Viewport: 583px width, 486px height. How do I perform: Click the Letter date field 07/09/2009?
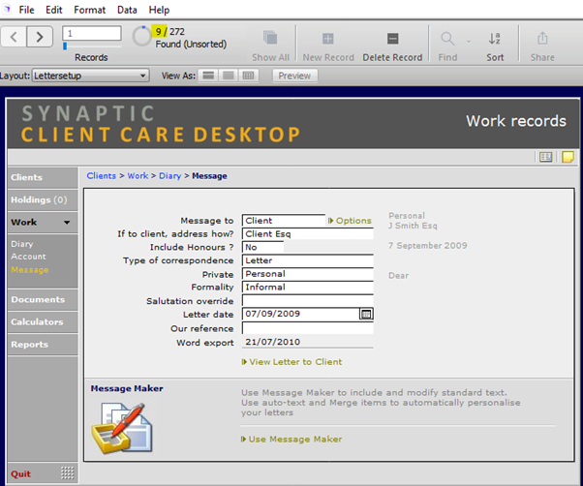point(300,314)
